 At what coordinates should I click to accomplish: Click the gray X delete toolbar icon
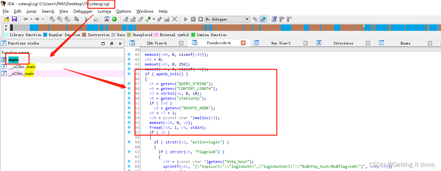coord(175,19)
